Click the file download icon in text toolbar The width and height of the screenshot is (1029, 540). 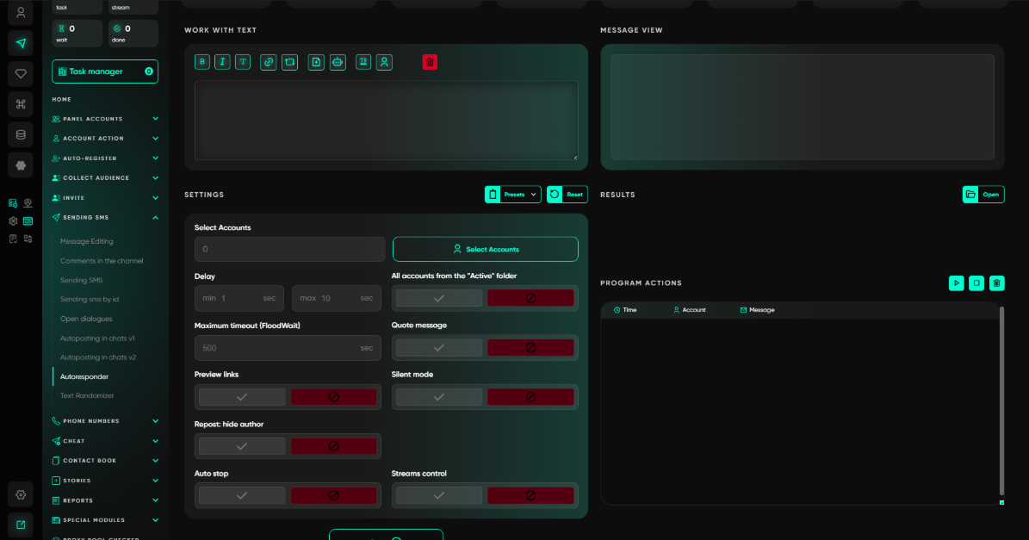pos(316,62)
